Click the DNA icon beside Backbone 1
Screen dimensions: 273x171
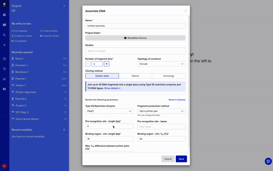coord(13,72)
